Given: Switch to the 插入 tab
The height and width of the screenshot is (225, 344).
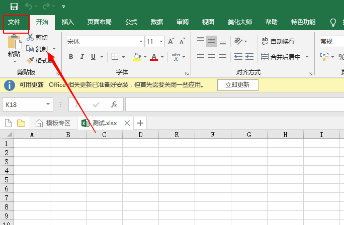Looking at the screenshot, I should click(x=68, y=22).
